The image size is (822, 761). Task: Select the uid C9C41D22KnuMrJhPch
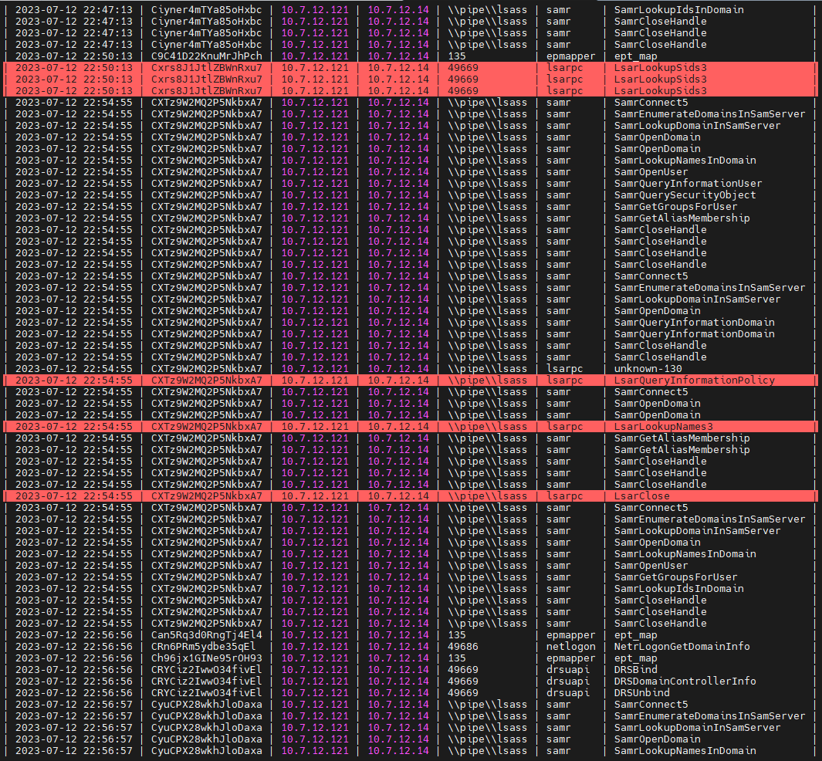point(207,56)
